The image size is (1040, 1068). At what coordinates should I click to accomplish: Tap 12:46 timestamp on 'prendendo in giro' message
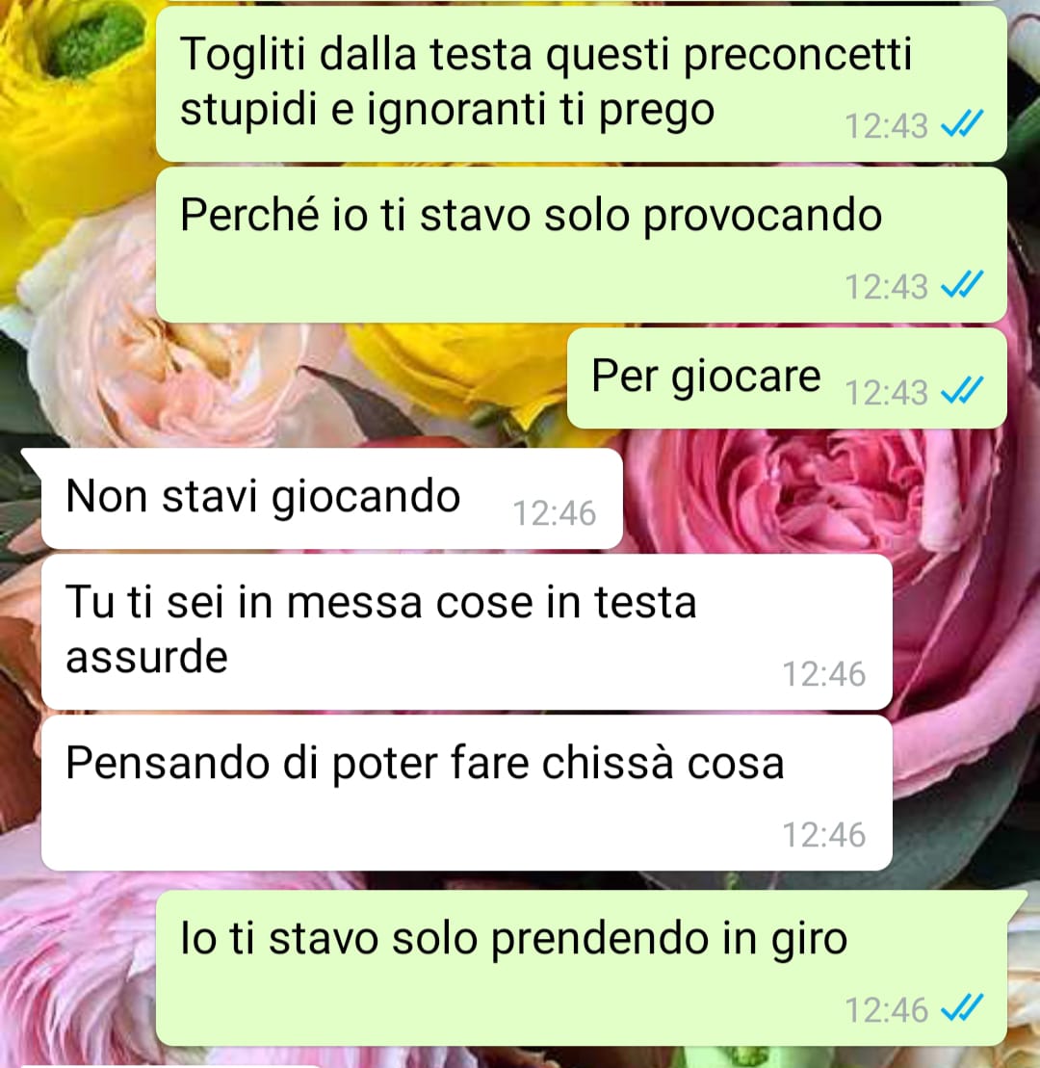coord(886,1010)
